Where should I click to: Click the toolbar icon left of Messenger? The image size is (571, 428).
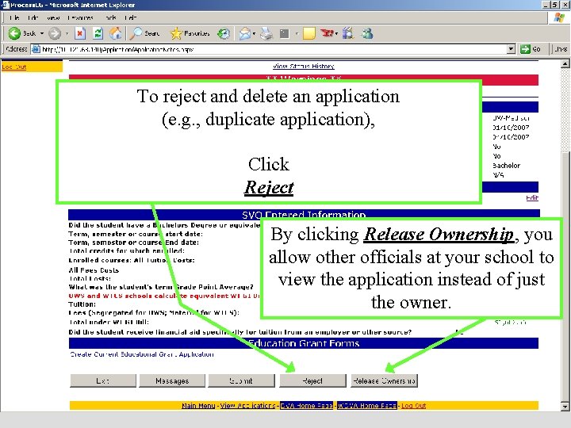click(x=348, y=33)
